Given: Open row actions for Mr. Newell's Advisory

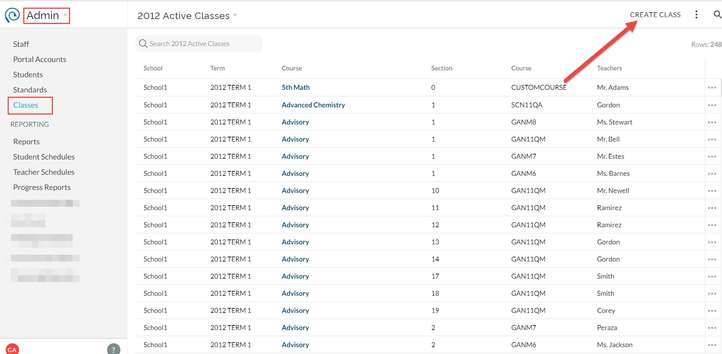Looking at the screenshot, I should (x=712, y=191).
